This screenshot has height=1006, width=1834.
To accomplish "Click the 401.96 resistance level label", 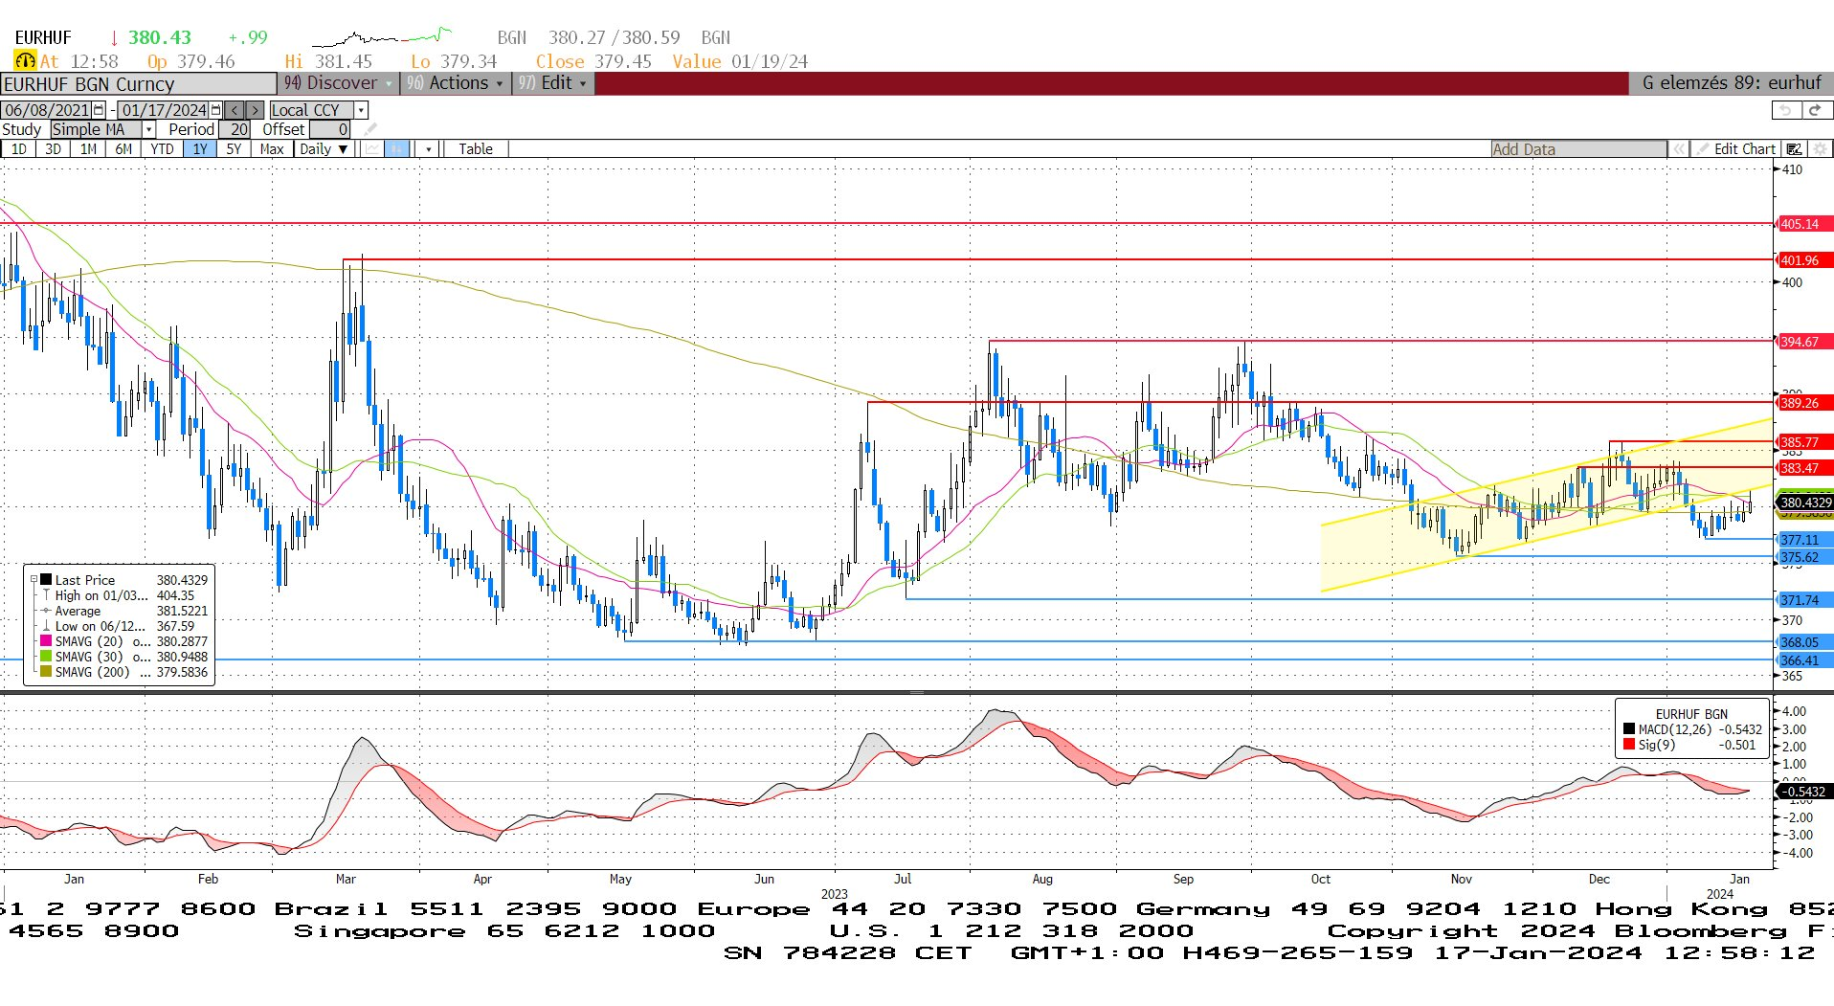I will pos(1804,260).
